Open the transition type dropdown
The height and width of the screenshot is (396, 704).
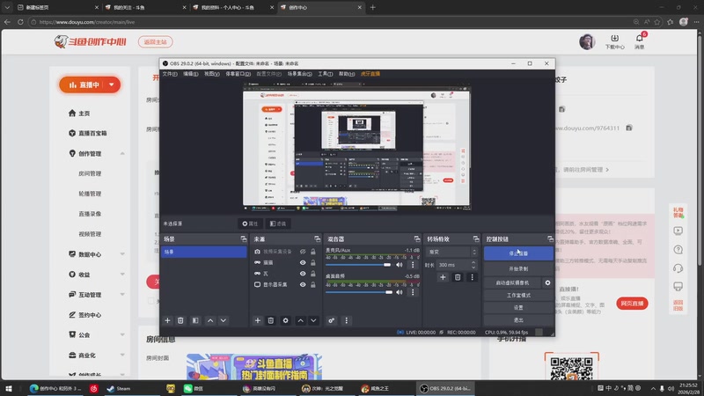(451, 252)
